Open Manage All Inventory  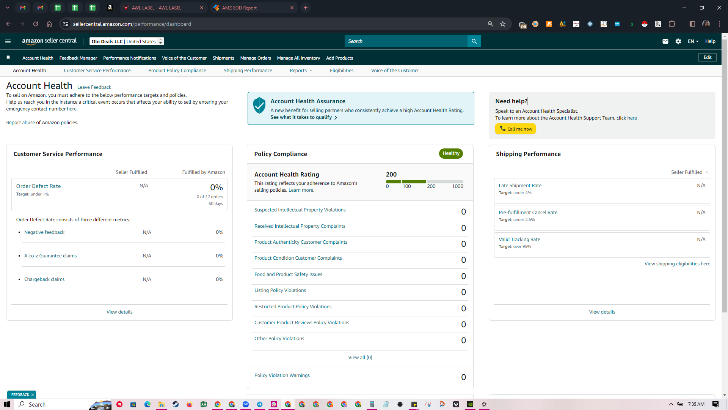coord(298,58)
